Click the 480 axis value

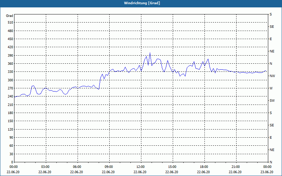pyautogui.click(x=11, y=31)
